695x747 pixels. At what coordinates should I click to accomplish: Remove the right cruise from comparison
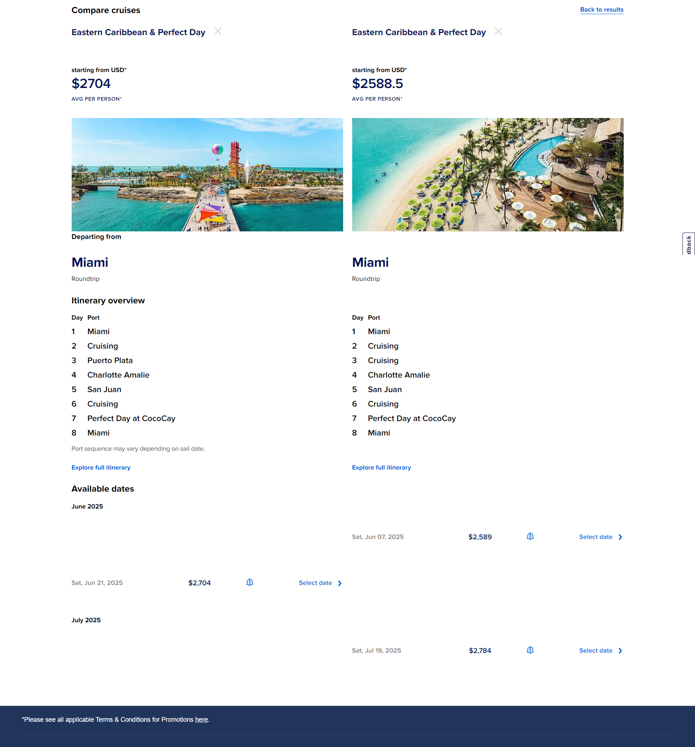coord(498,32)
